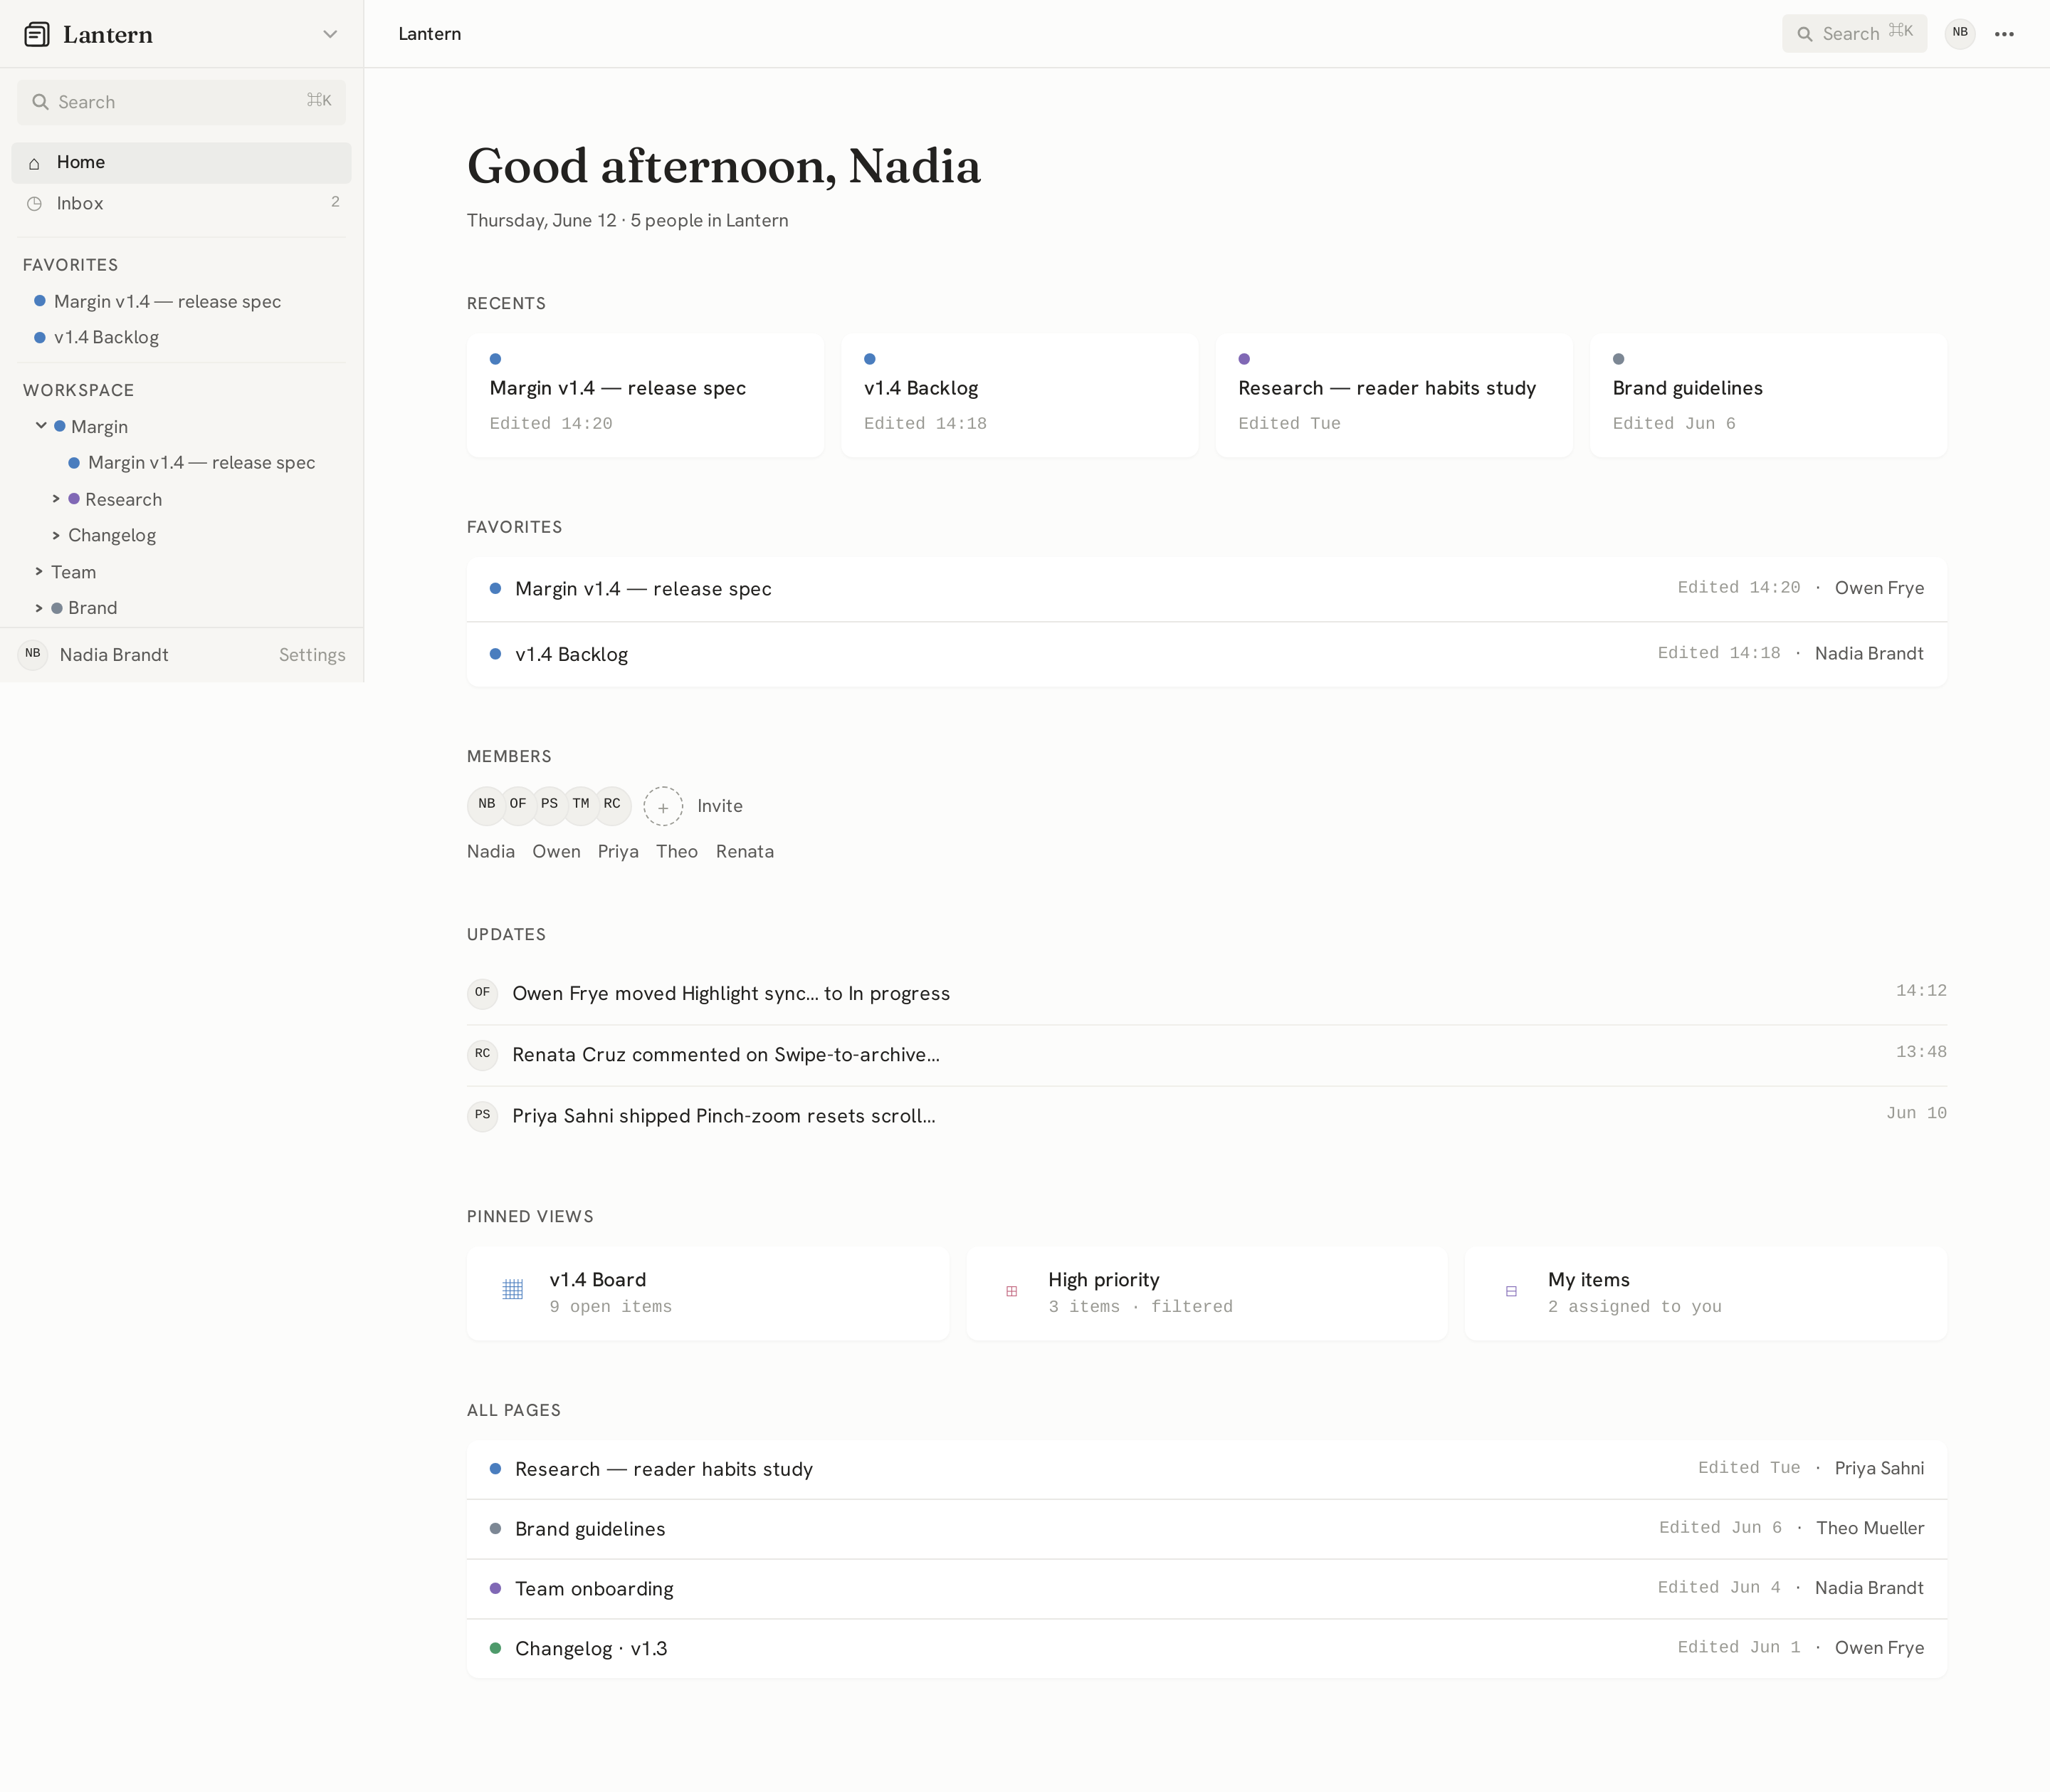Click the NB avatar in top bar
Image resolution: width=2050 pixels, height=1792 pixels.
[x=1960, y=33]
